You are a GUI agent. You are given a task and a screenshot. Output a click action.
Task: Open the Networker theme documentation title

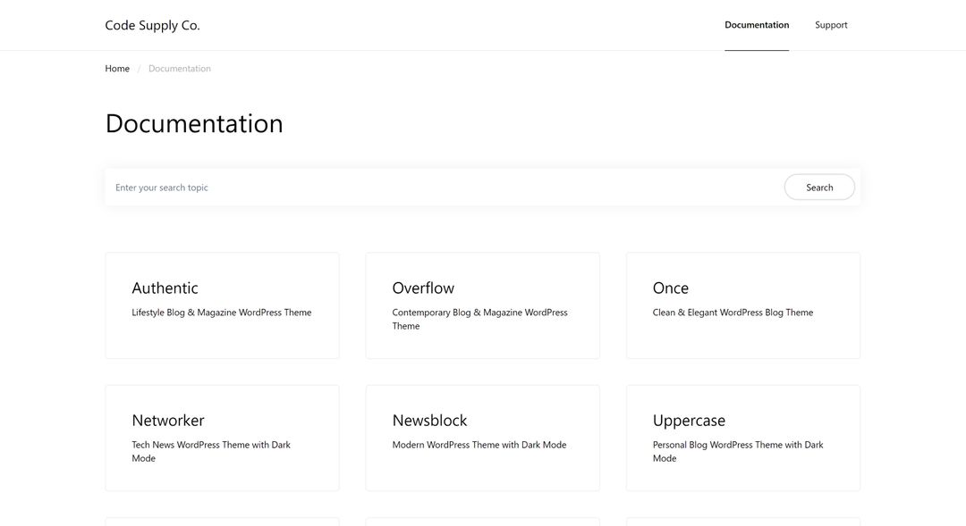167,420
